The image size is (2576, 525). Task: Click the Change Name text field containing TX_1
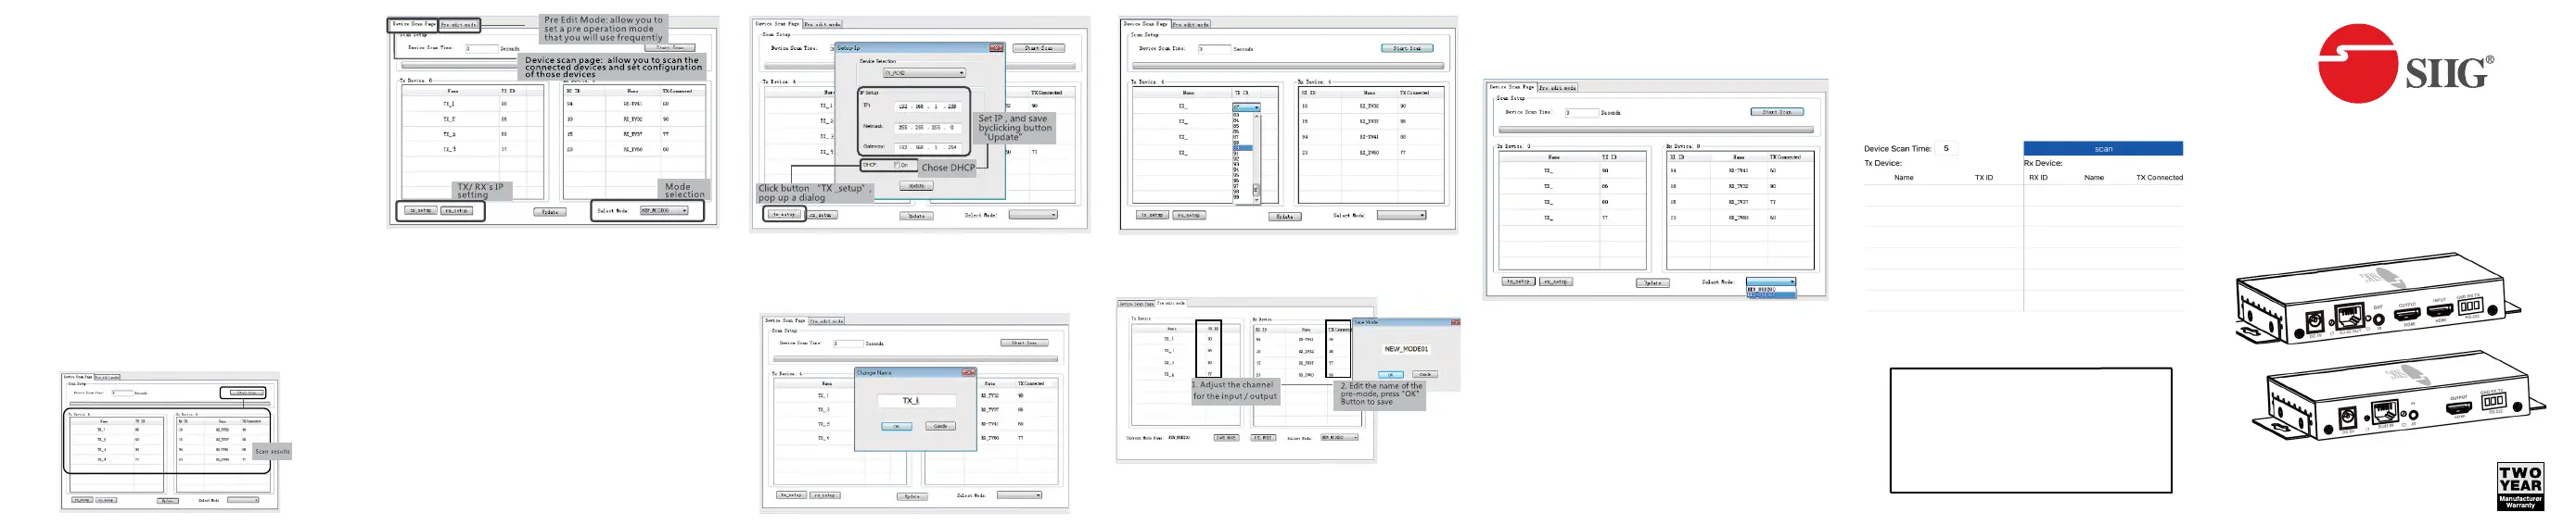click(915, 400)
